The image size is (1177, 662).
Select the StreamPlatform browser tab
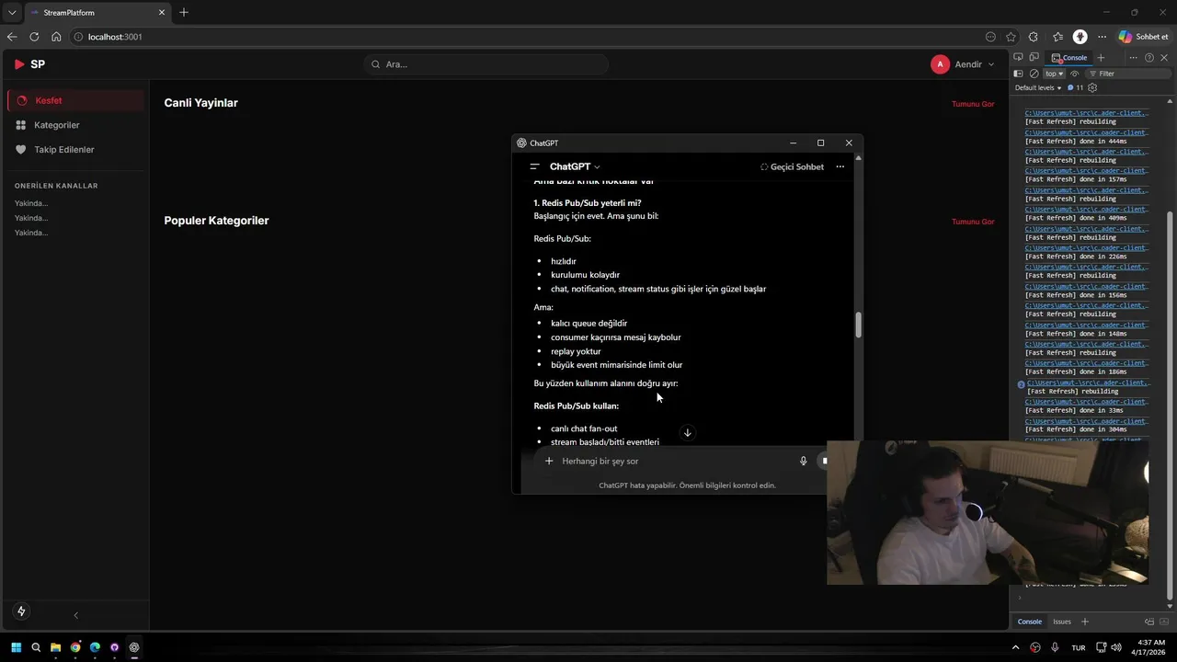[x=97, y=13]
